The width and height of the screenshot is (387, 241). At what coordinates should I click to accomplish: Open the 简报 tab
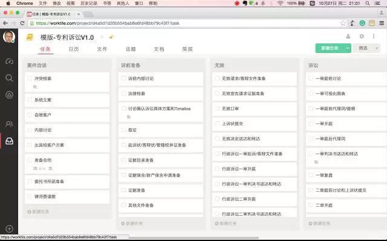click(187, 49)
